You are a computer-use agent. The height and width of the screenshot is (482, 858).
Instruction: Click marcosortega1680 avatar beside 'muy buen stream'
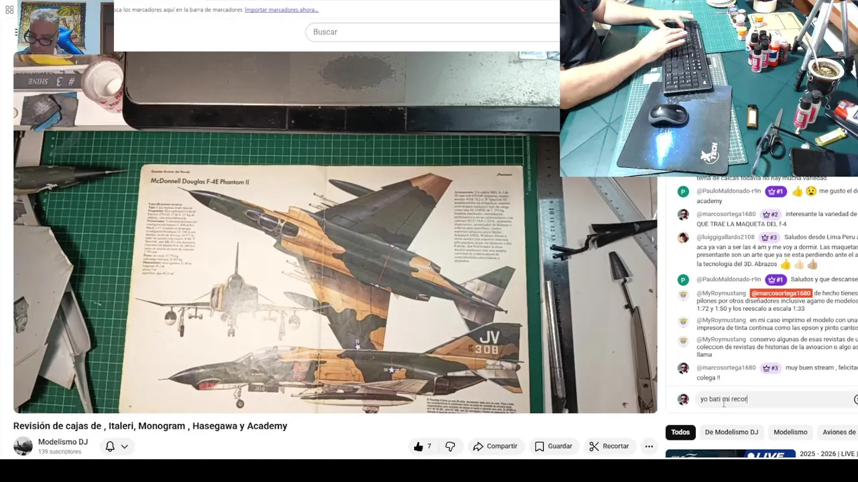(683, 368)
